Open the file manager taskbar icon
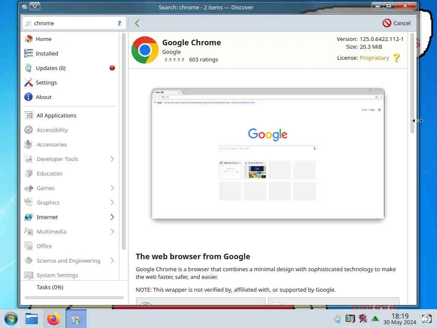437x328 pixels. (32, 319)
